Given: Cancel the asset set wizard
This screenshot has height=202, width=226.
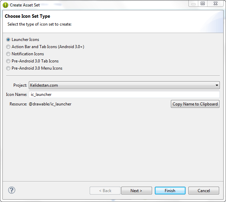Looking at the screenshot, I should click(x=204, y=191).
